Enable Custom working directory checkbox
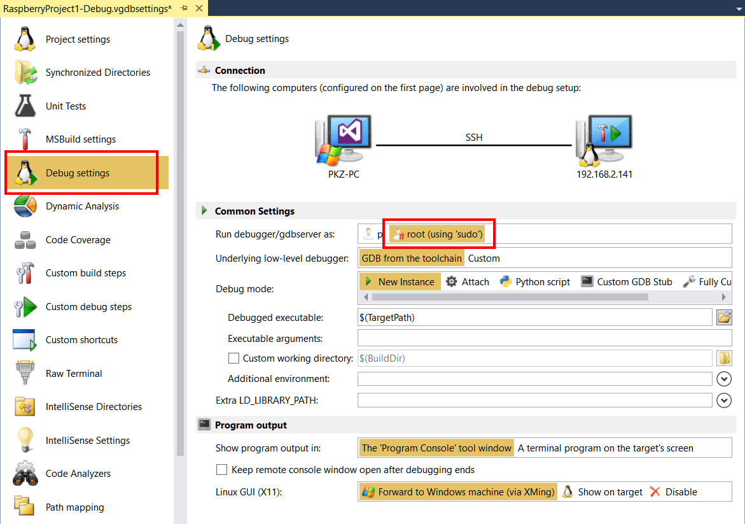The image size is (745, 524). [x=233, y=358]
